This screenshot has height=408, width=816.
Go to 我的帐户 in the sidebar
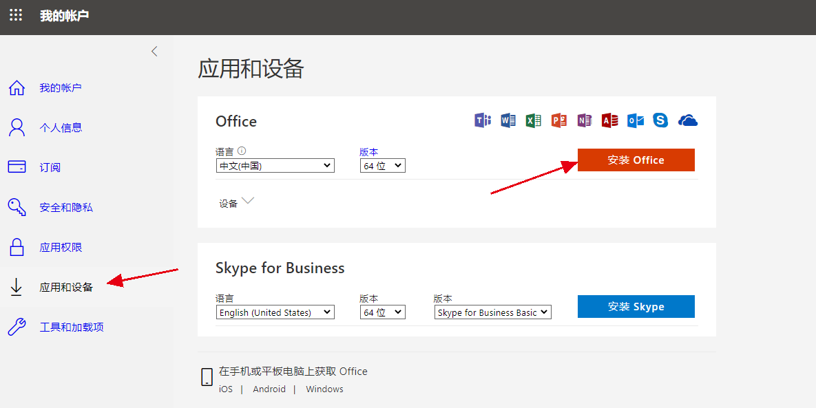[61, 88]
